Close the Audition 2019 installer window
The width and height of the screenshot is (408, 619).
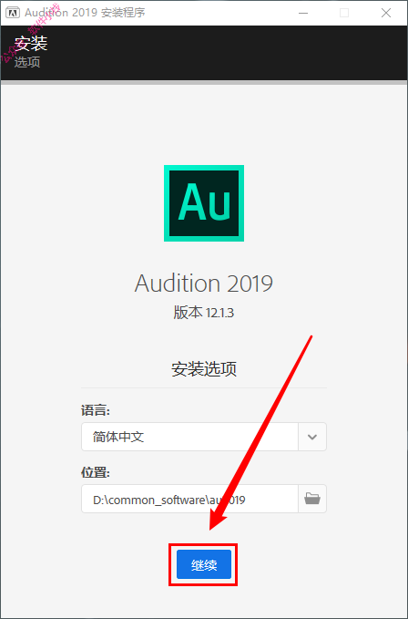tap(386, 13)
